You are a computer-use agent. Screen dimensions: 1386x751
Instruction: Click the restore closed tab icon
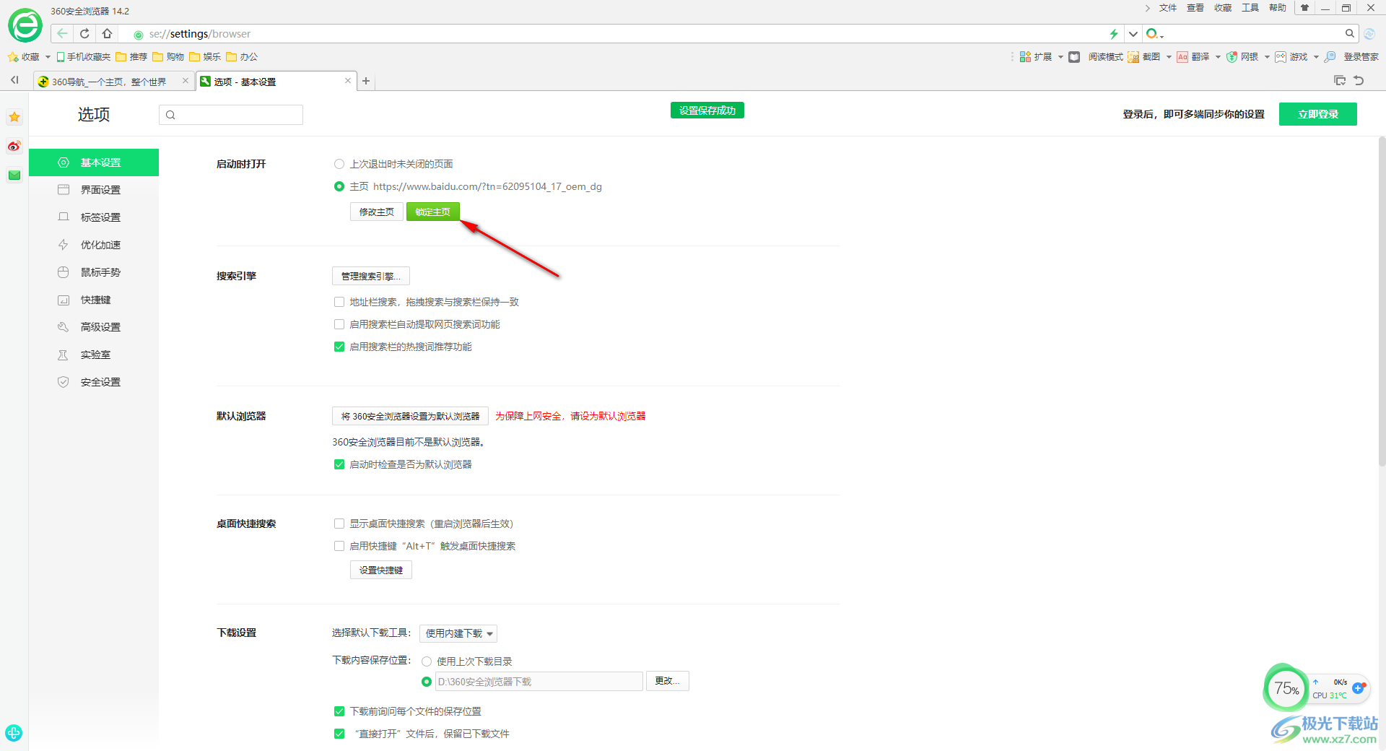[1359, 80]
